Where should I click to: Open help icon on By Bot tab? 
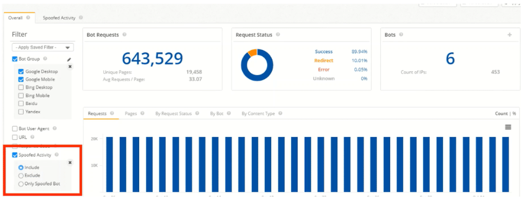click(x=229, y=114)
